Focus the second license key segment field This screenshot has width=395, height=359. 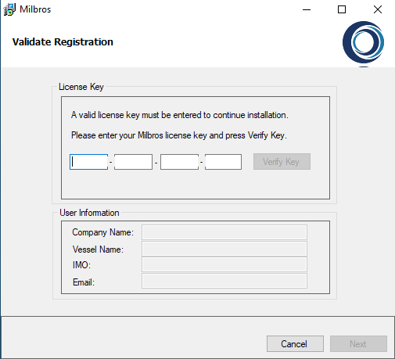tap(133, 162)
